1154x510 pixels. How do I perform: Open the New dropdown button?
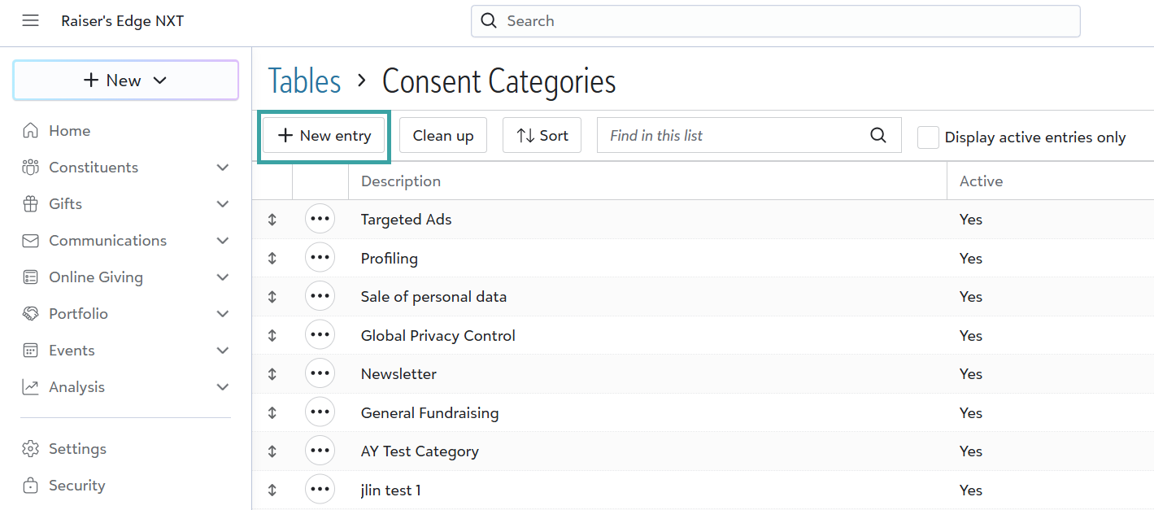click(125, 81)
